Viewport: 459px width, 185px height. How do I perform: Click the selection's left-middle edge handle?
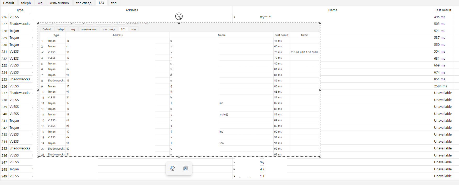pyautogui.click(x=38, y=89)
